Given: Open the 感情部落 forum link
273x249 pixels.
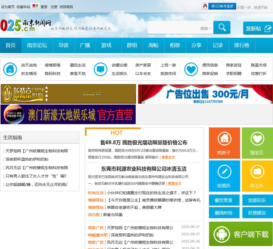Looking at the screenshot, I should (53, 65).
